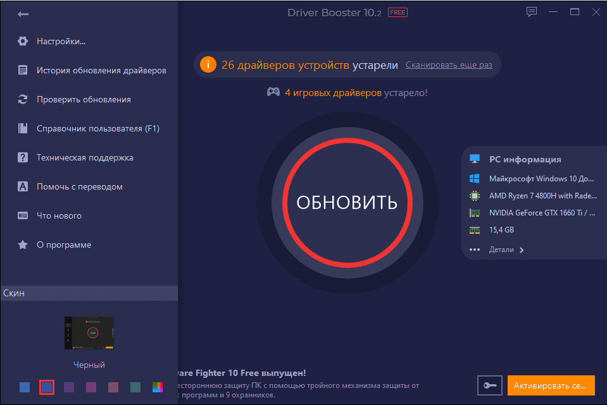The image size is (607, 405).
Task: Expand details with the chevron arrow
Action: [522, 250]
